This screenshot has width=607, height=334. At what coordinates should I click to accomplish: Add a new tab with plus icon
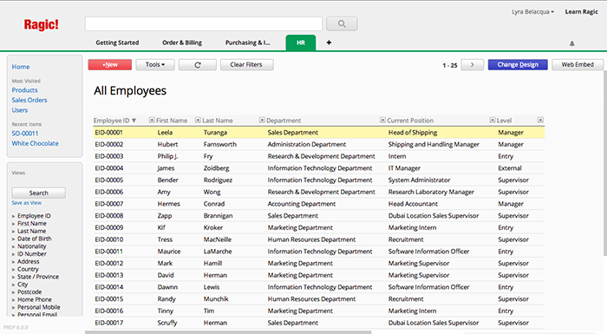tap(329, 43)
